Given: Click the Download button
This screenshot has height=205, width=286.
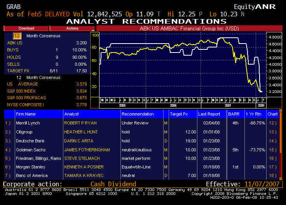Looking at the screenshot, I should coord(26,28).
